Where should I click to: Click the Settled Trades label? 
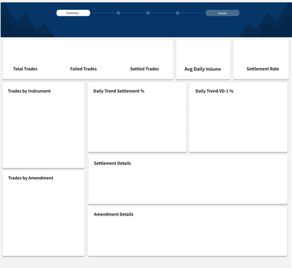pos(144,69)
